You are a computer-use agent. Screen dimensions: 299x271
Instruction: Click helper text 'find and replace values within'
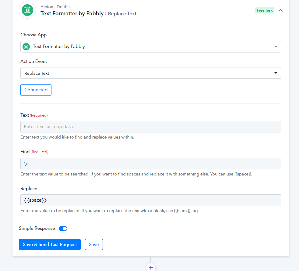coord(77,137)
